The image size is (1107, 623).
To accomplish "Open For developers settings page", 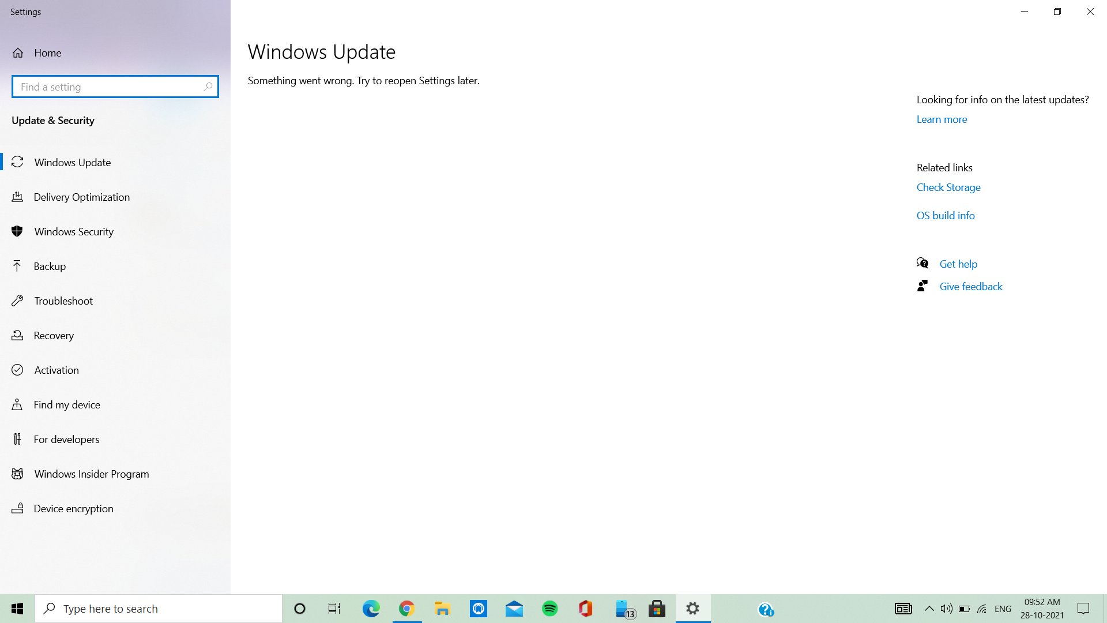I will click(x=66, y=439).
